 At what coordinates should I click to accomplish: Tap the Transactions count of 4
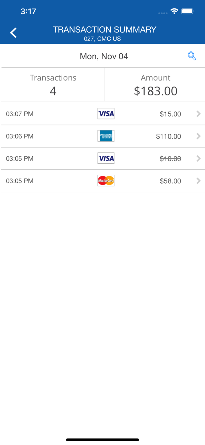tap(53, 91)
